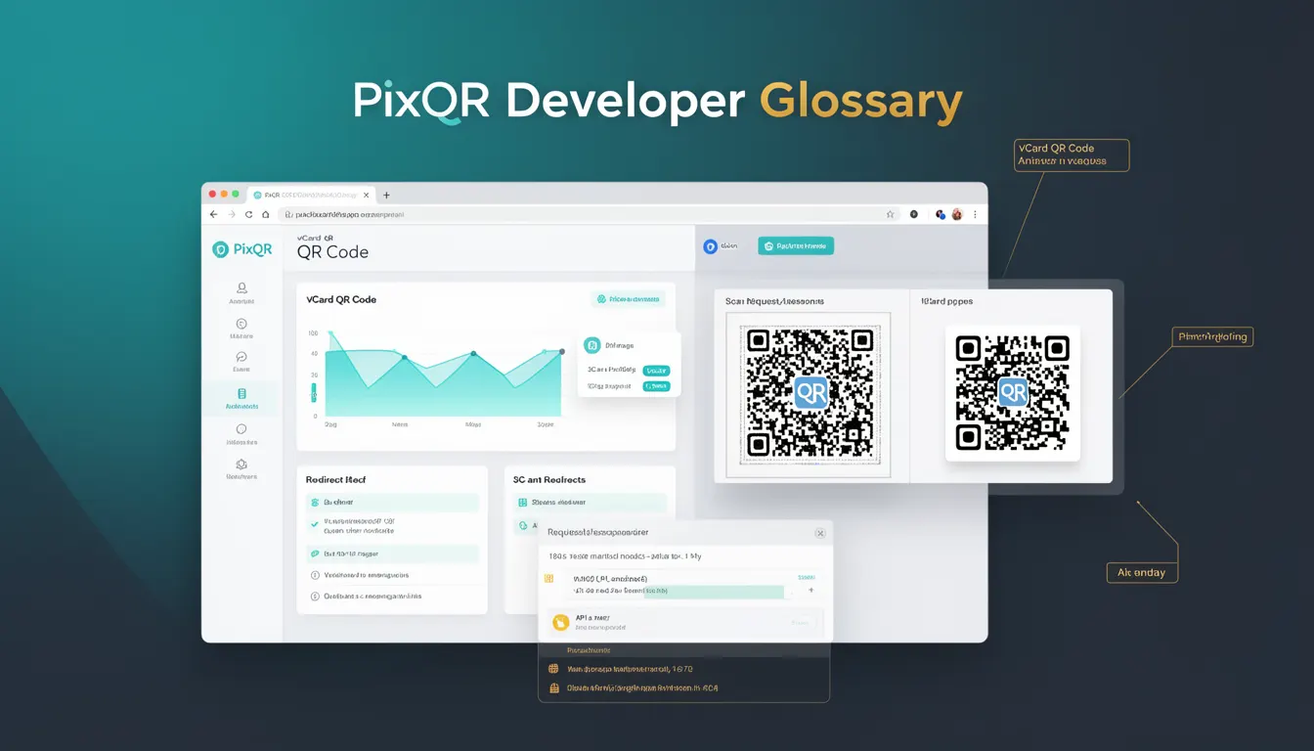Viewport: 1314px width, 751px height.
Task: Click the teal square icon in the chart legend card
Action: [591, 345]
